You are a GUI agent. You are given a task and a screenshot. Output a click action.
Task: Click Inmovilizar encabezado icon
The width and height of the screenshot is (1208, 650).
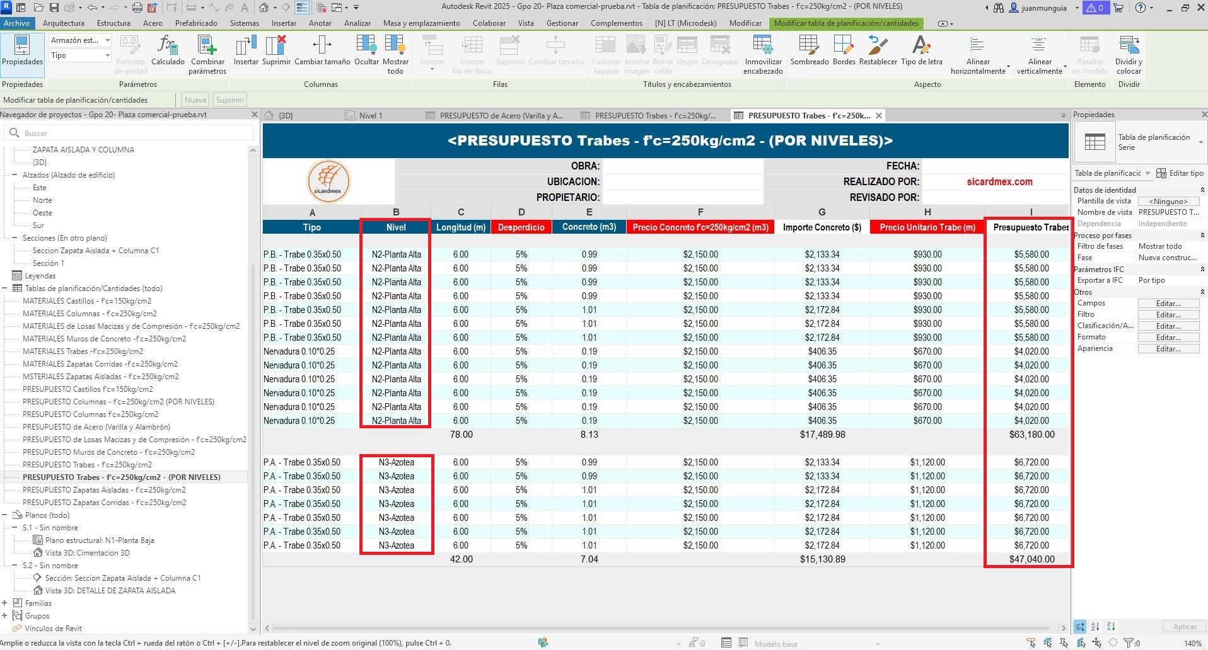(763, 45)
